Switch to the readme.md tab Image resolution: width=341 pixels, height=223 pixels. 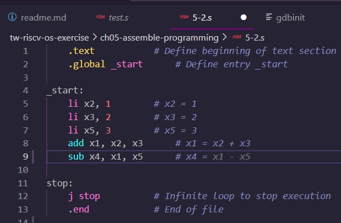(43, 17)
